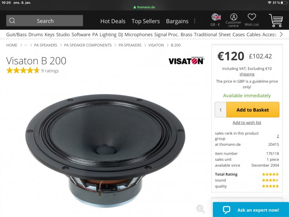Click the shipping link

247,74
